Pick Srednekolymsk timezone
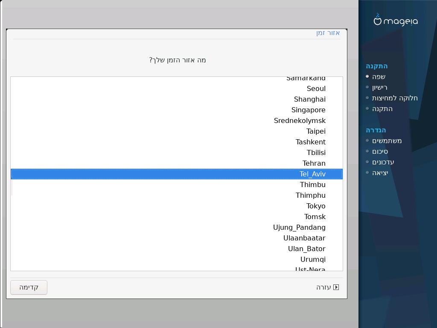Image resolution: width=437 pixels, height=328 pixels. tap(177, 121)
